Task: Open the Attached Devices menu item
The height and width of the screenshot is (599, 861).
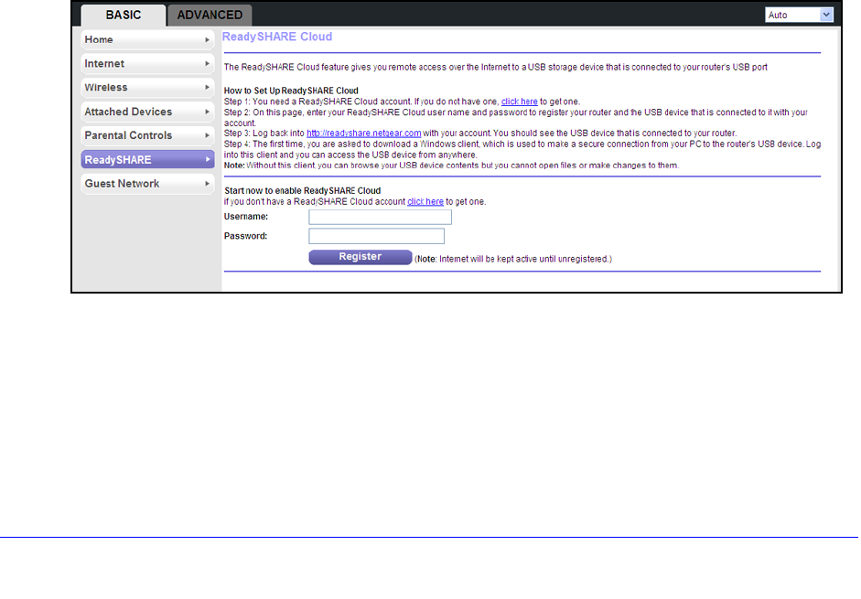Action: pos(147,112)
